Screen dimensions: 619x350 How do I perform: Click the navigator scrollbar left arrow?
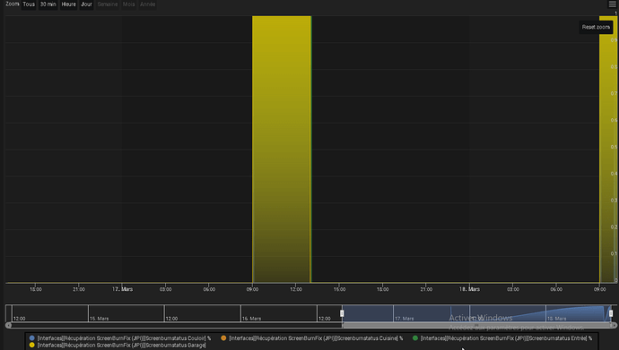click(8, 325)
